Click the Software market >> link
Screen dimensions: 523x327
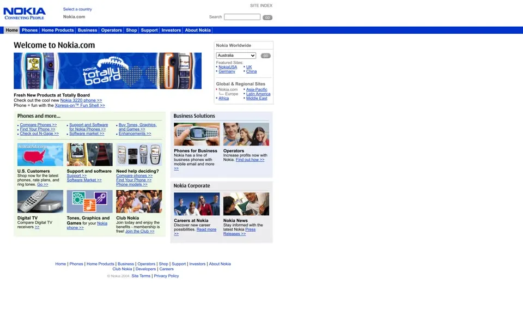[87, 134]
